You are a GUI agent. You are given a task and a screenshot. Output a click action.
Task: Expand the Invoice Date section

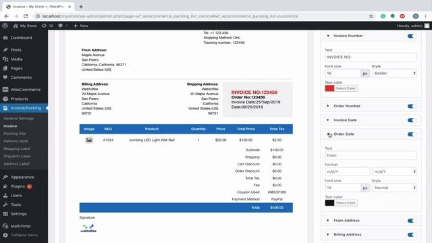pos(328,120)
